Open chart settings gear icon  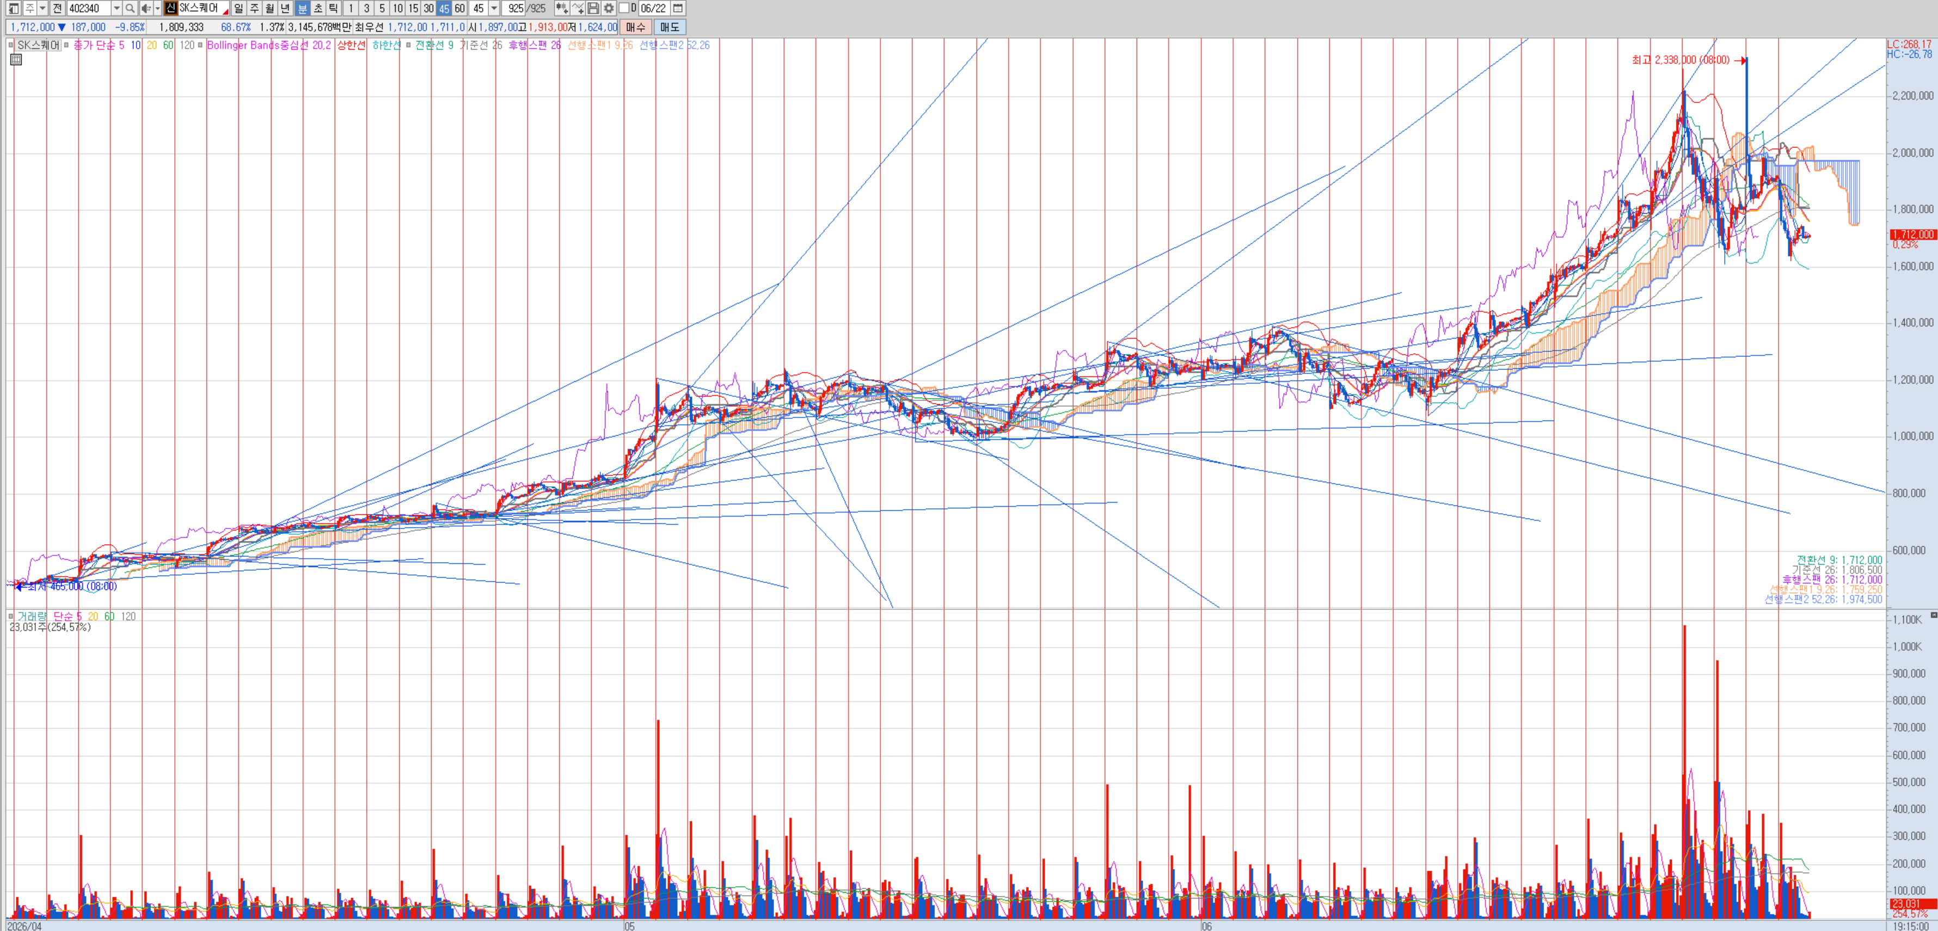click(x=609, y=8)
